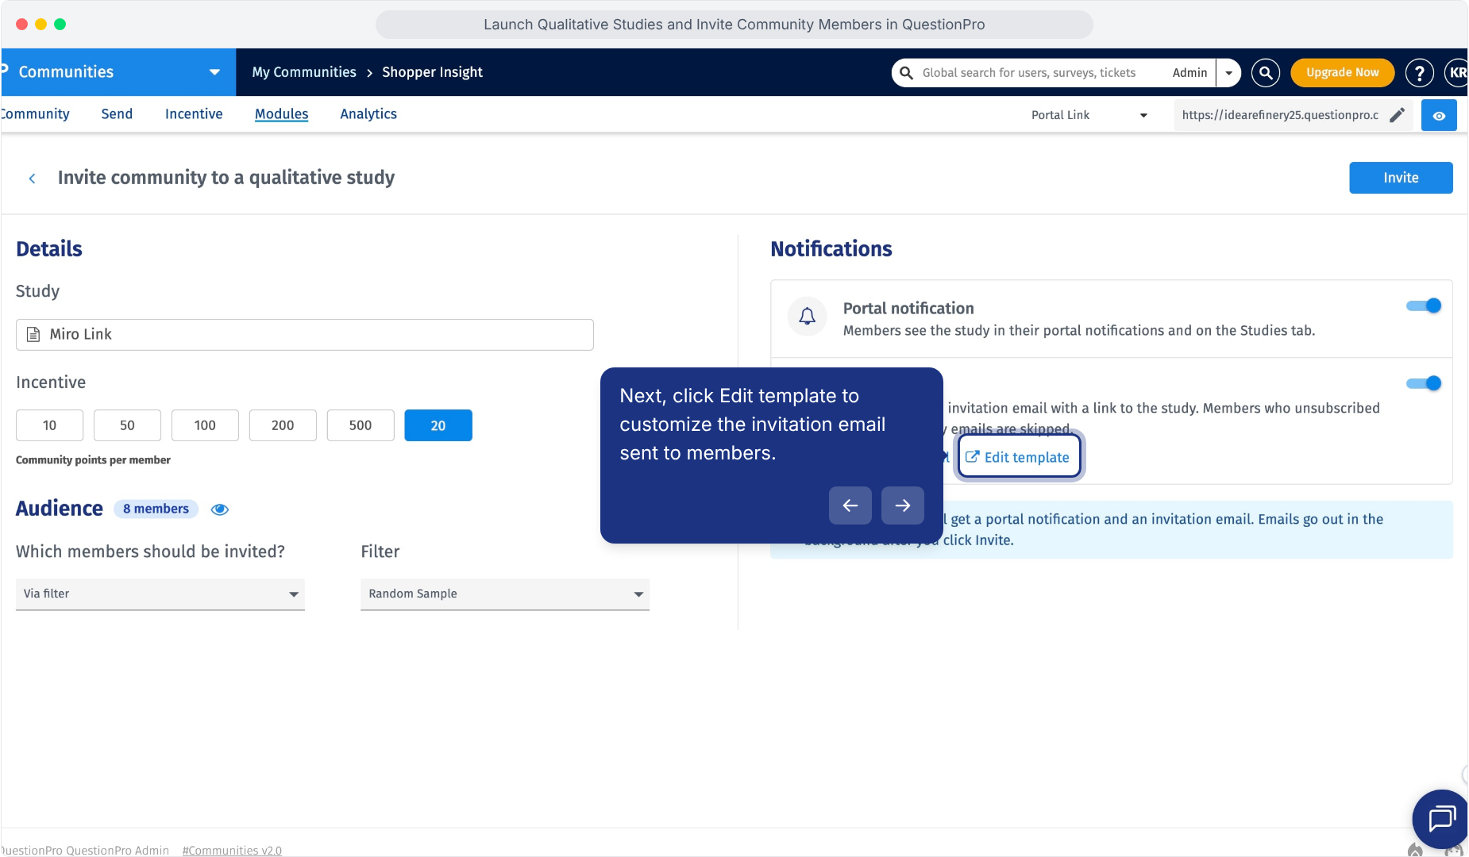Open the Analytics tab

[368, 113]
